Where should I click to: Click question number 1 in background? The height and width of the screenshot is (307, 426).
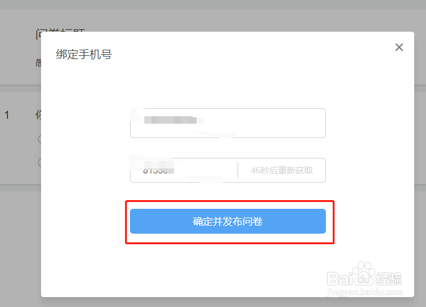tap(7, 115)
